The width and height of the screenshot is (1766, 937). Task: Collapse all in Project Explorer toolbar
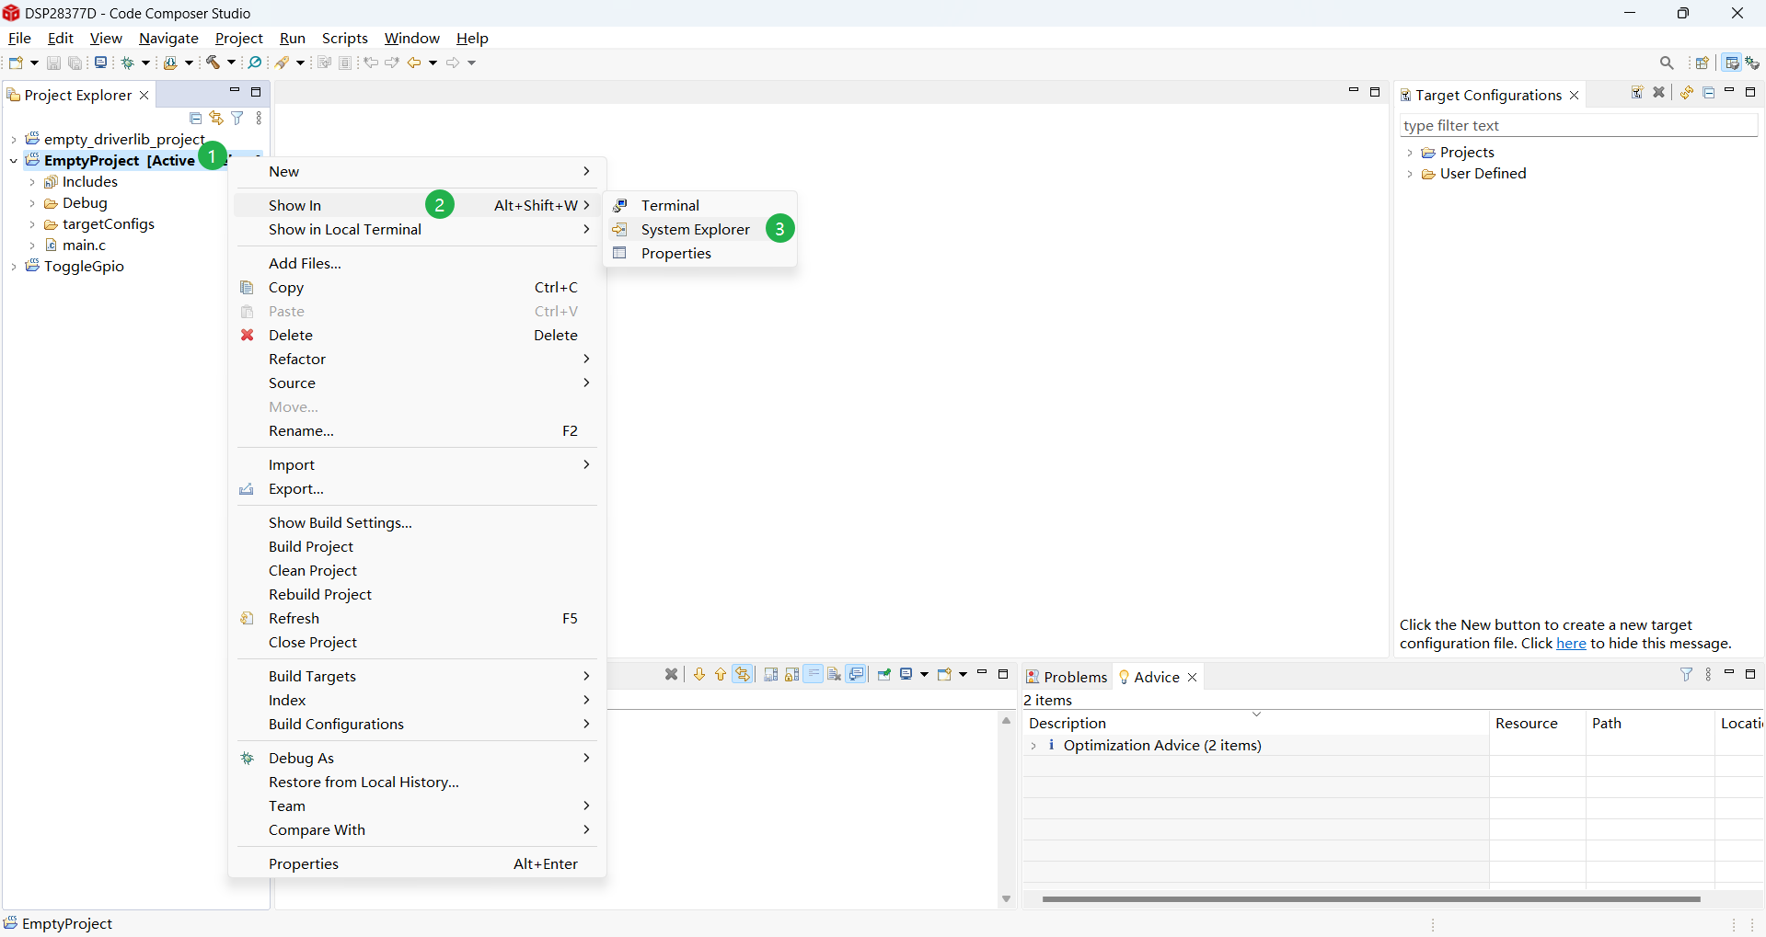click(195, 118)
